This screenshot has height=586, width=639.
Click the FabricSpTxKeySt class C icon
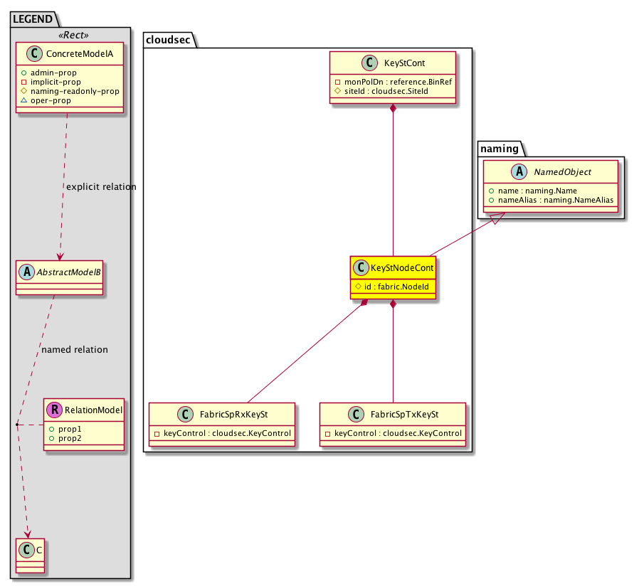355,414
